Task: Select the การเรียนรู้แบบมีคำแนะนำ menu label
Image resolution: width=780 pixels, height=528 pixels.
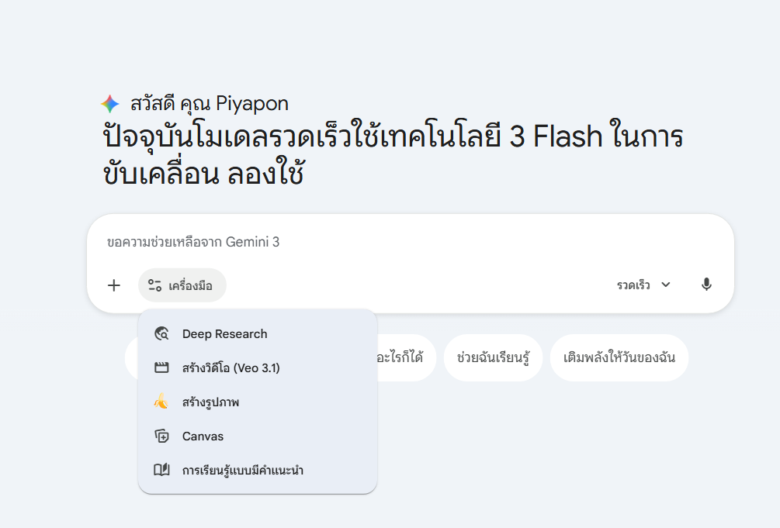Action: click(242, 470)
